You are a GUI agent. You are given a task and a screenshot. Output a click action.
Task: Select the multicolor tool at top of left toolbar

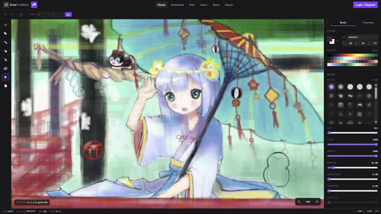[5, 25]
